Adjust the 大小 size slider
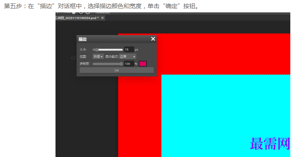Viewport: 298px width, 157px height. 108,50
